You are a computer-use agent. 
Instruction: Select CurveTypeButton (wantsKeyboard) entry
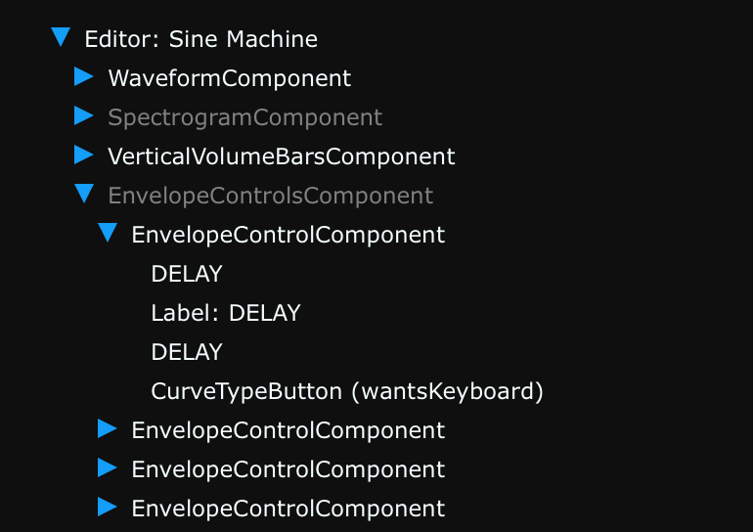pyautogui.click(x=347, y=391)
